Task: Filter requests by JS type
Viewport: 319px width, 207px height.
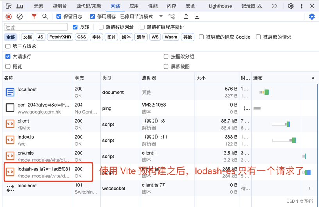Action: coord(41,37)
